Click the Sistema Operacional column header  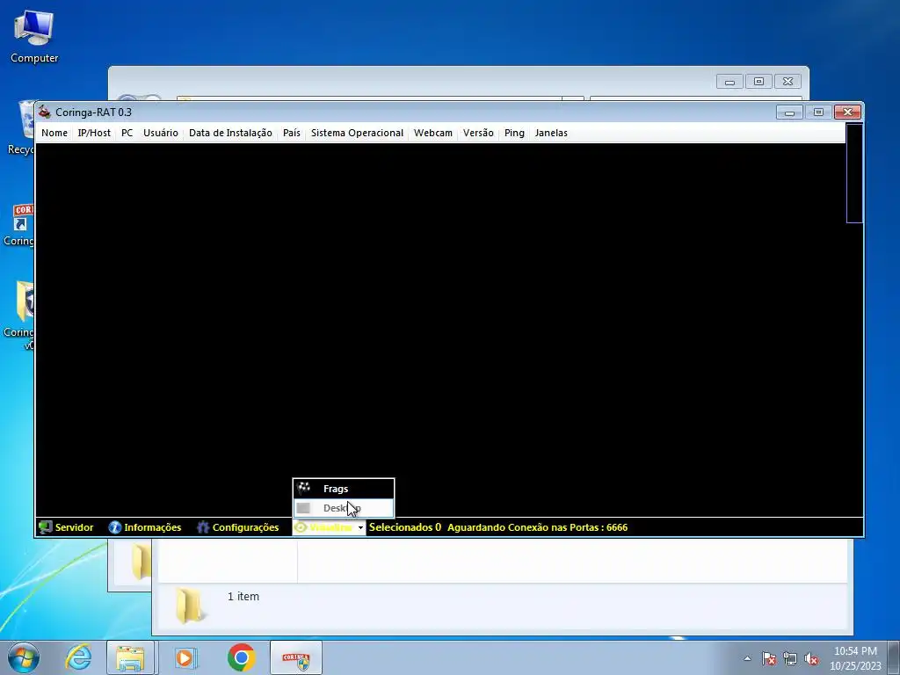(357, 133)
